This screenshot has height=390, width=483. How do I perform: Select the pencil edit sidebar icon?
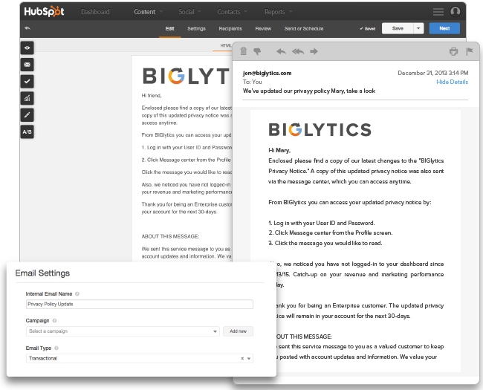27,115
